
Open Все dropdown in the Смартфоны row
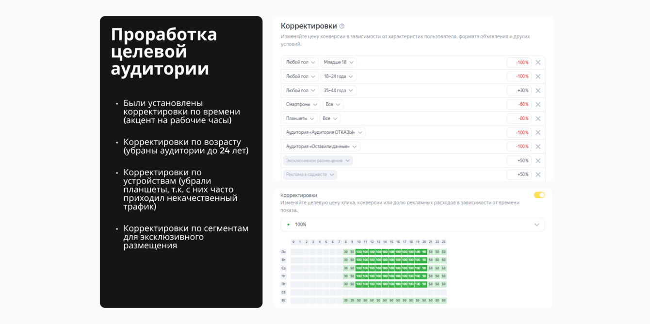[333, 105]
